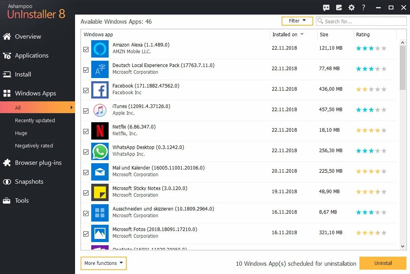The height and width of the screenshot is (274, 410).
Task: Select Recently updated filter
Action: point(35,120)
